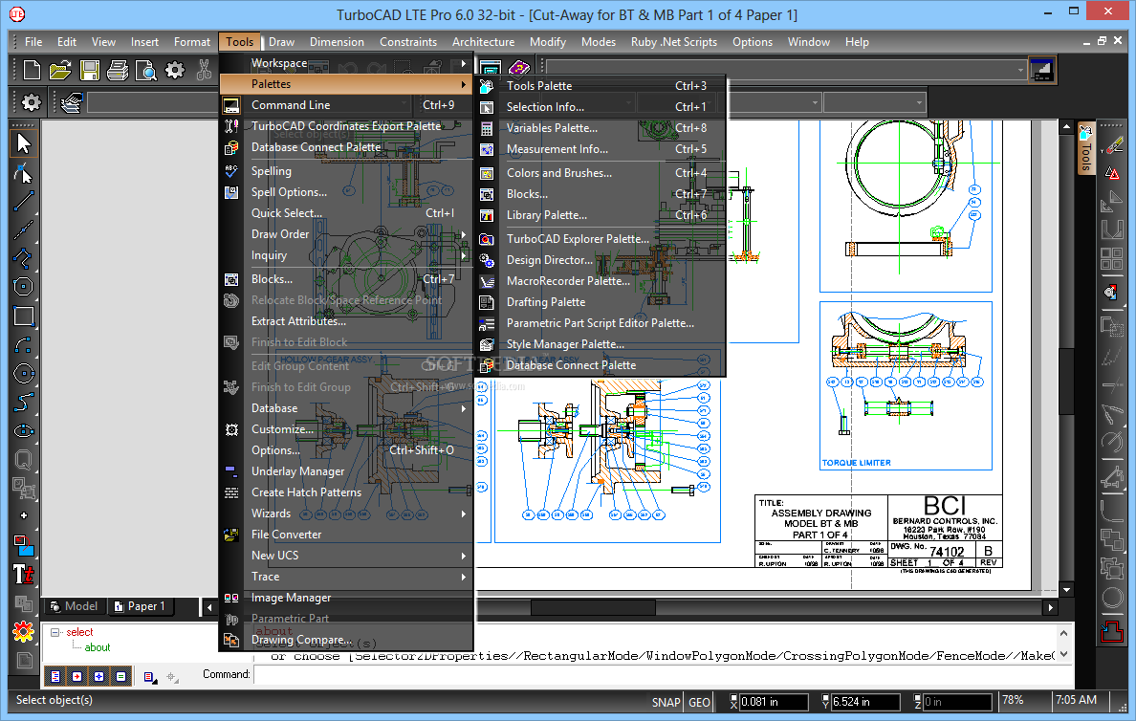Expand the Inquiry submenu
This screenshot has width=1136, height=721.
coord(346,255)
